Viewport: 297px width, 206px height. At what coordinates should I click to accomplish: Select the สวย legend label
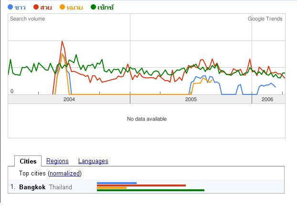coord(46,7)
